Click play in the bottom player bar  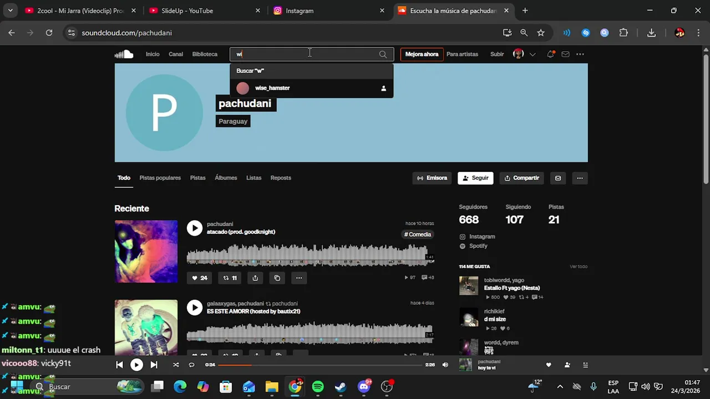pos(136,365)
